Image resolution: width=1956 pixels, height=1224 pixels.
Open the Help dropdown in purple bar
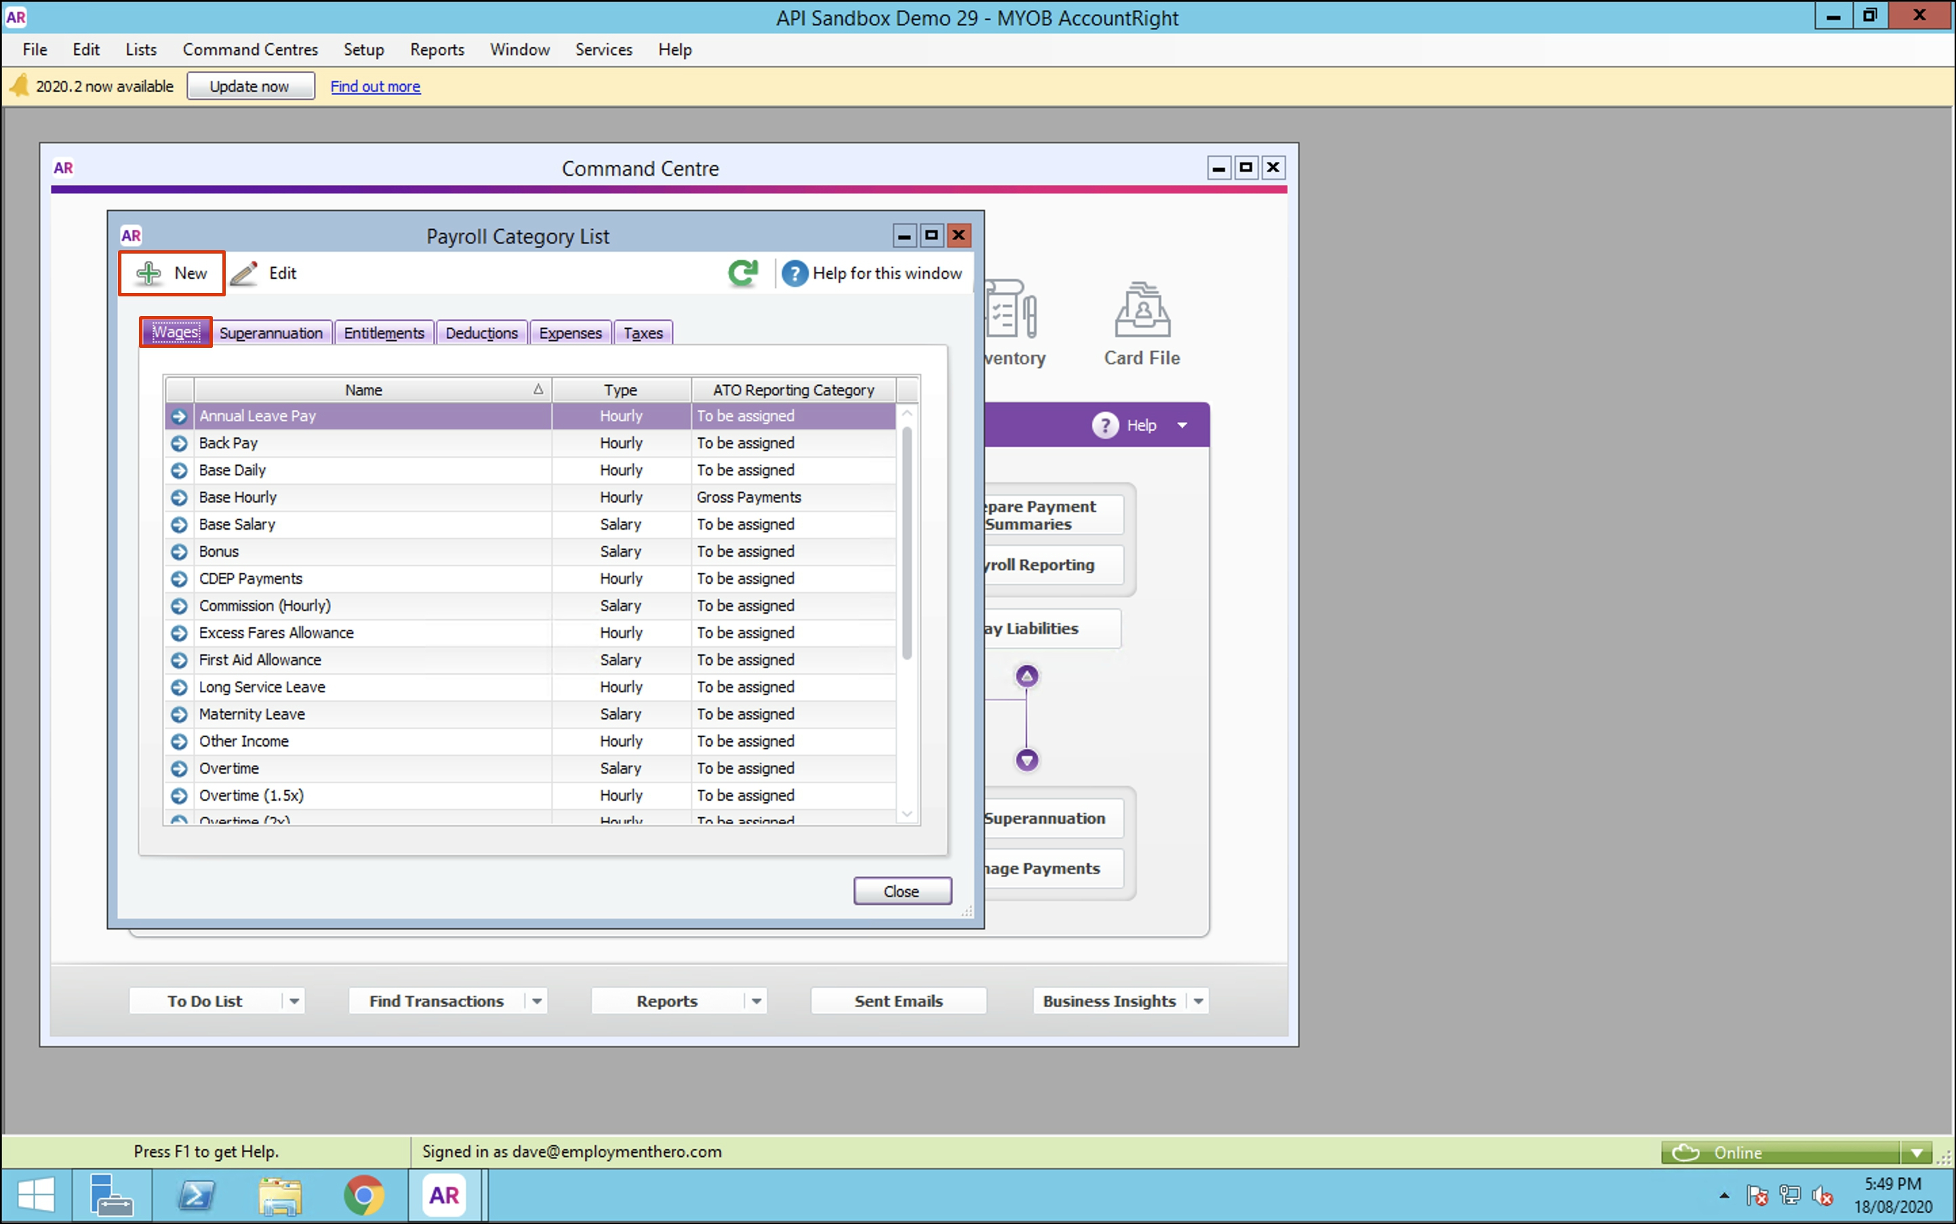click(1182, 426)
